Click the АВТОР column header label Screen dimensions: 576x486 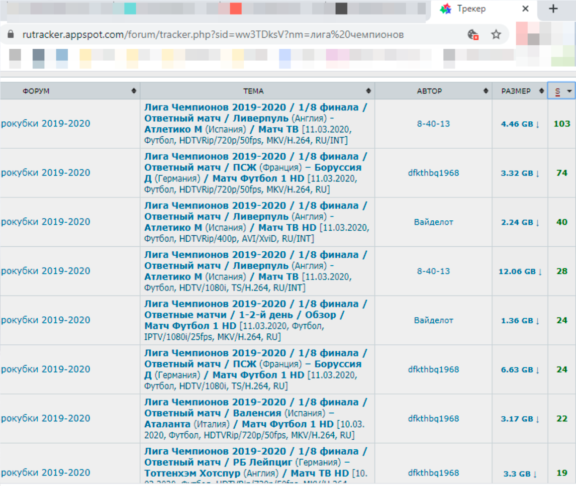pos(429,91)
